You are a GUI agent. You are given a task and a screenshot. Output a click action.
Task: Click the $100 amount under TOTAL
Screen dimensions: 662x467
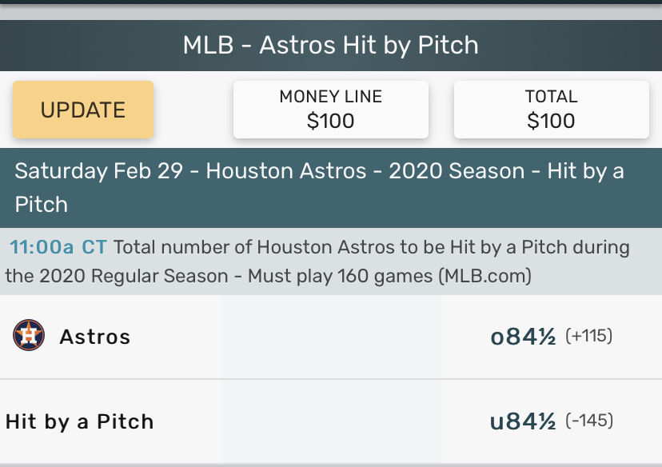coord(551,122)
